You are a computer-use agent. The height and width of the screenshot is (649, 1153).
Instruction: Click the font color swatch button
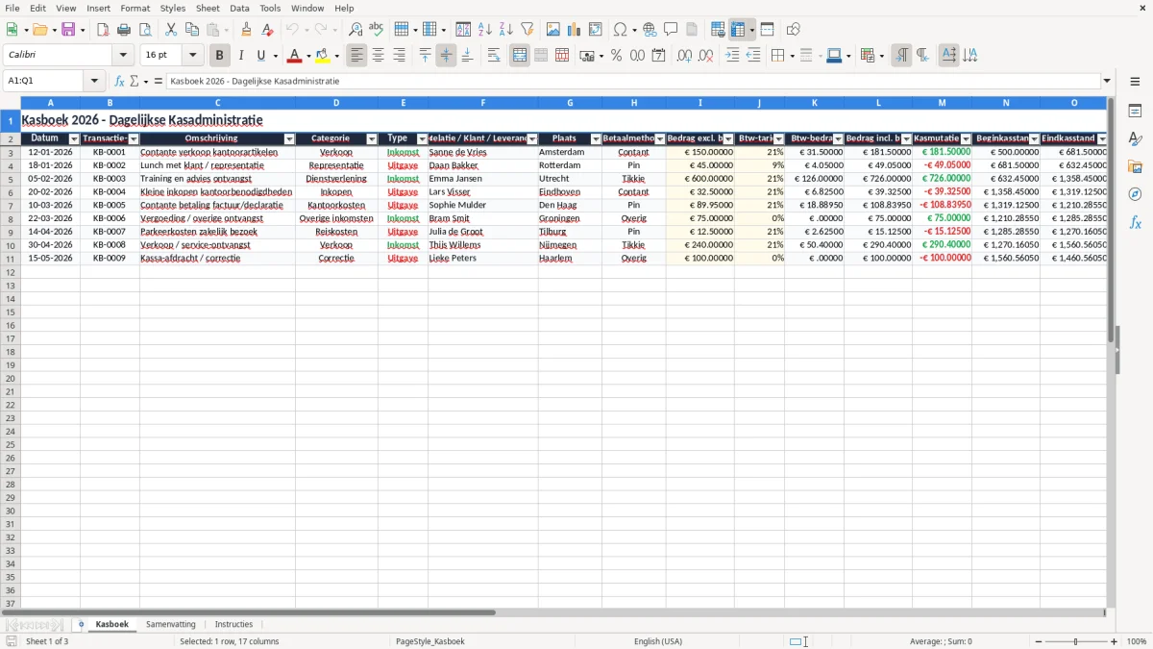[x=295, y=56]
